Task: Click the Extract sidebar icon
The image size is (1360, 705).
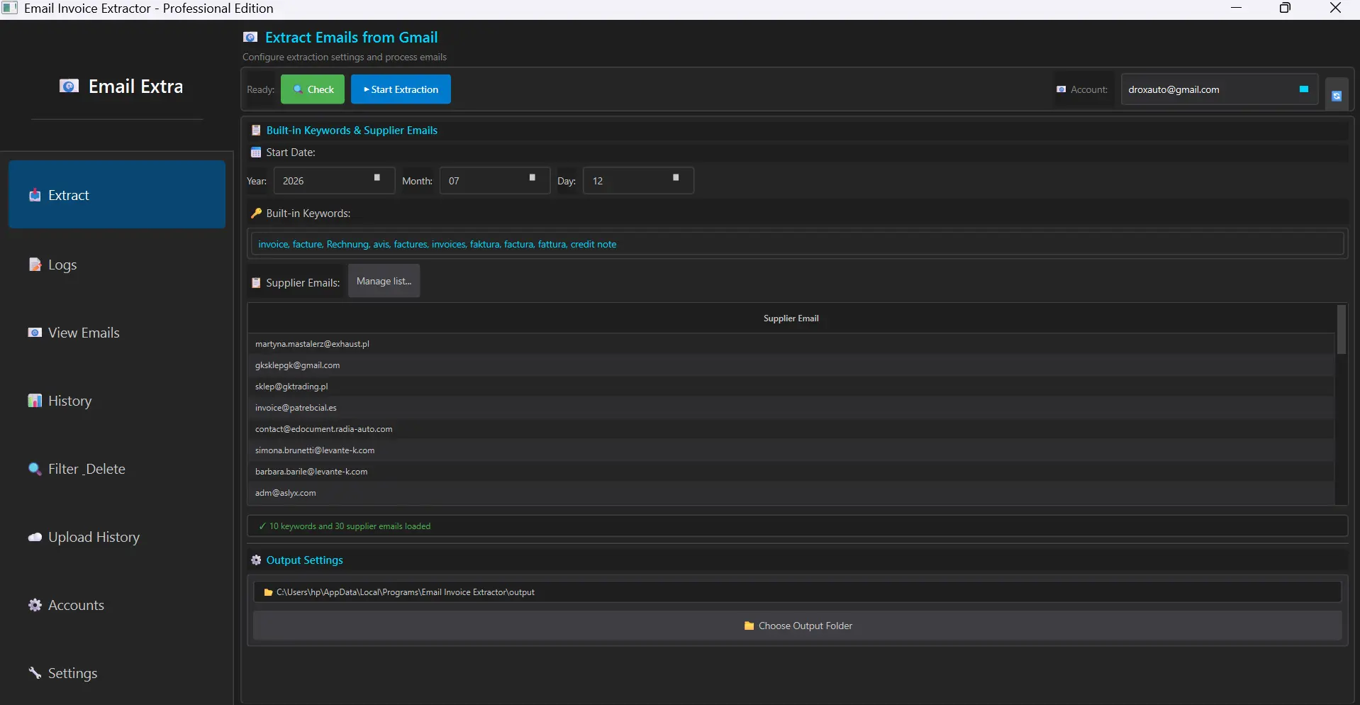Action: coord(35,195)
